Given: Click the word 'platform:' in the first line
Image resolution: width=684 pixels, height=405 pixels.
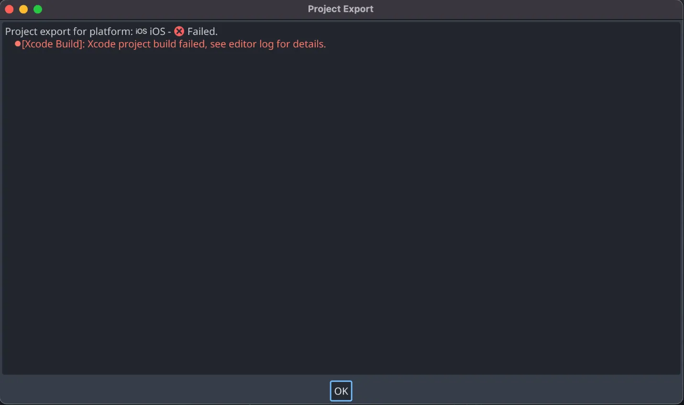Looking at the screenshot, I should click(111, 32).
